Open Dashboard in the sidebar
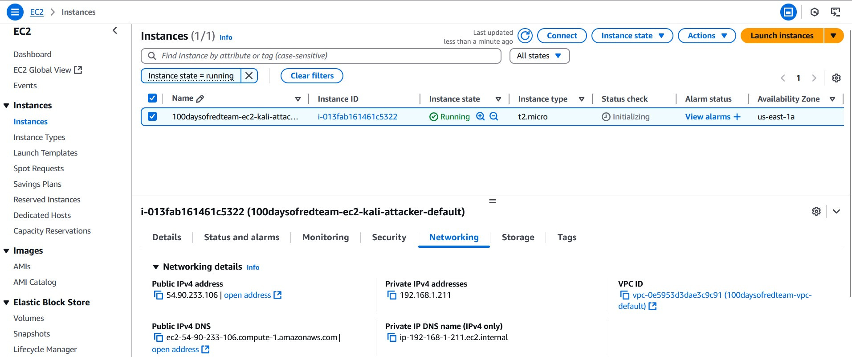 click(x=33, y=54)
